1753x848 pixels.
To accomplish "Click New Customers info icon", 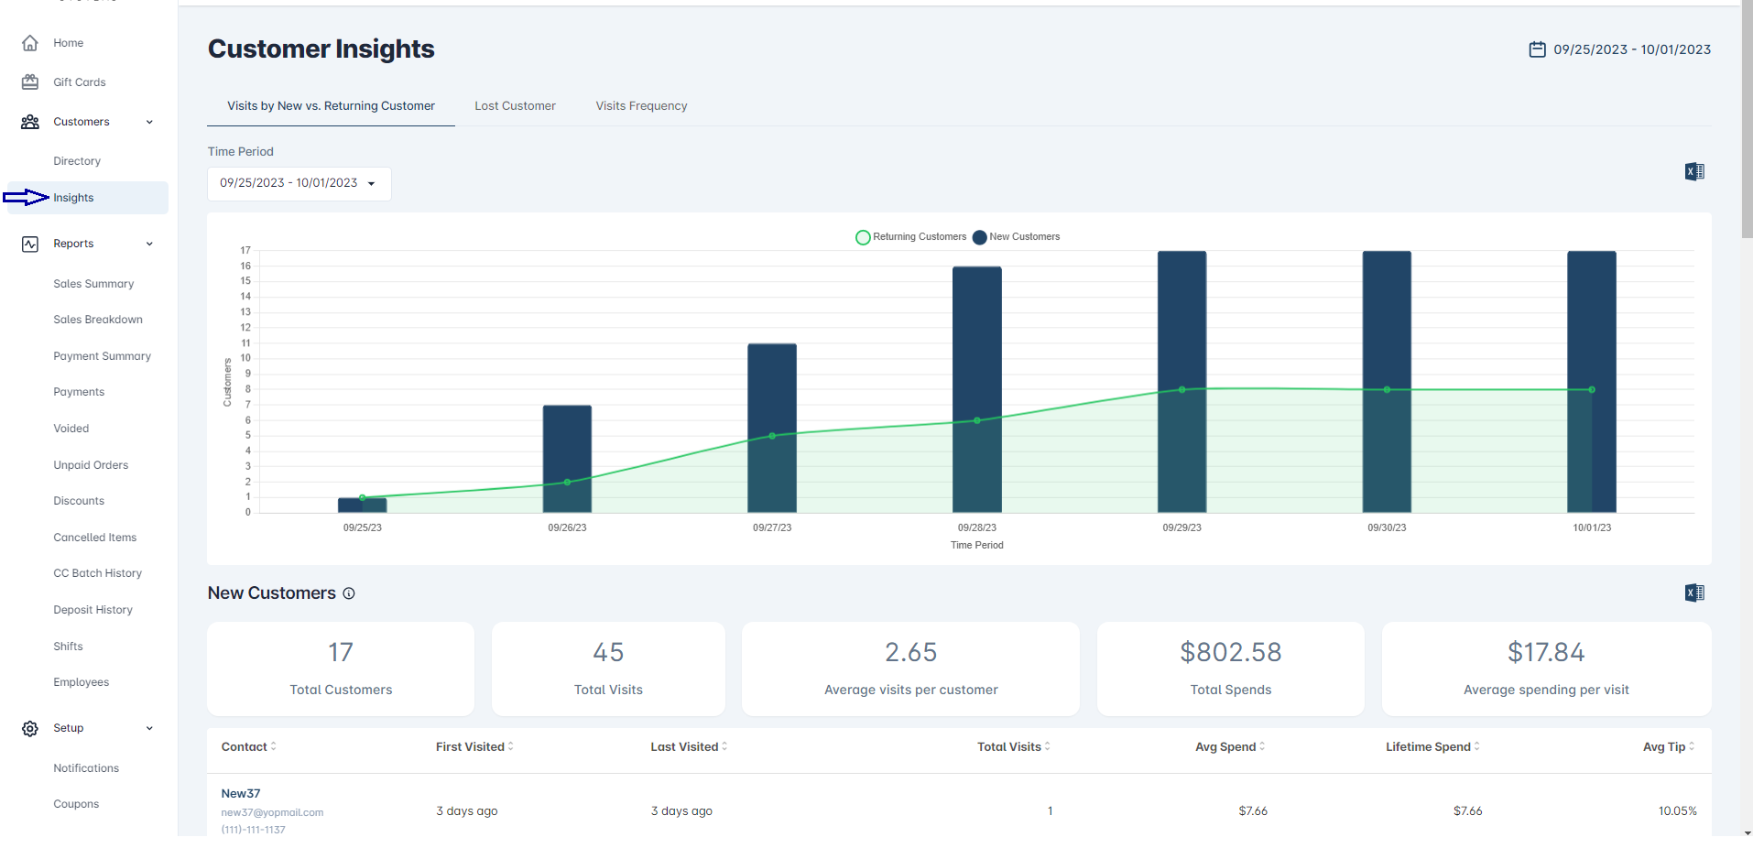I will pos(349,593).
